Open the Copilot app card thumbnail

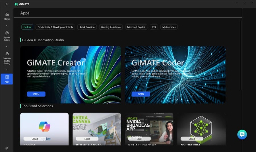click(x=44, y=127)
